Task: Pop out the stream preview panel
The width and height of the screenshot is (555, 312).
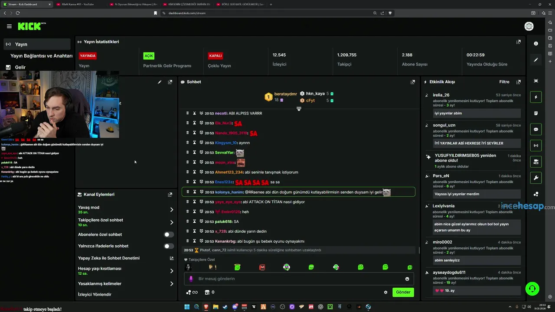Action: (170, 82)
